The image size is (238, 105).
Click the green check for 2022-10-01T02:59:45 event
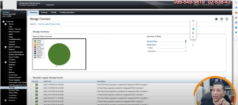click(x=36, y=94)
